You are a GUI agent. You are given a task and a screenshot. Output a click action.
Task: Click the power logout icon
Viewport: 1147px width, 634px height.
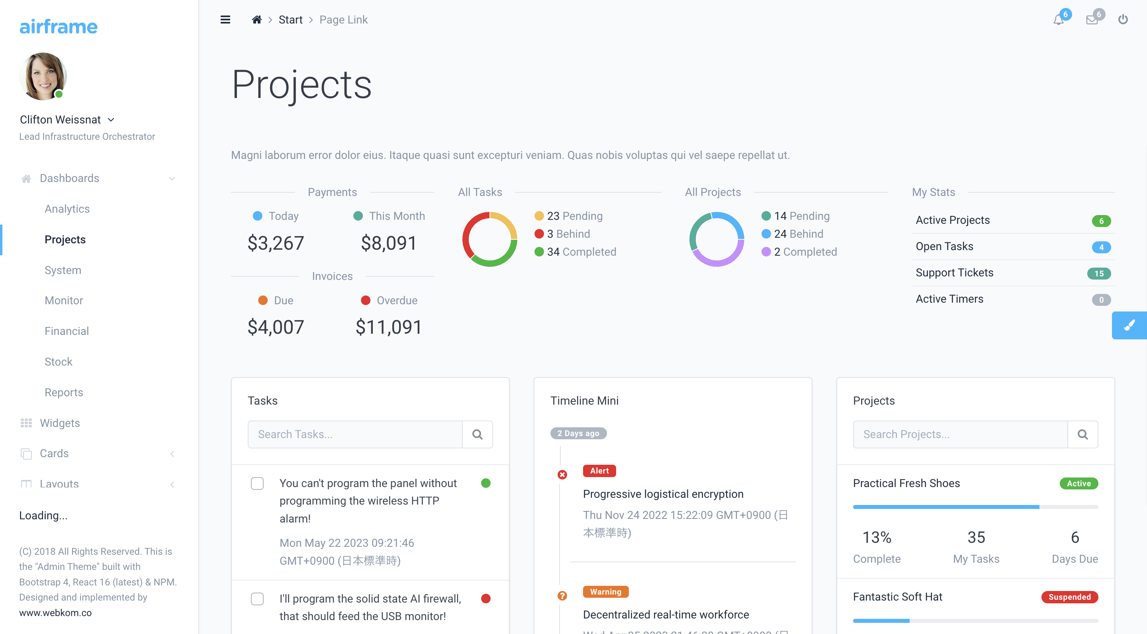[x=1123, y=20]
